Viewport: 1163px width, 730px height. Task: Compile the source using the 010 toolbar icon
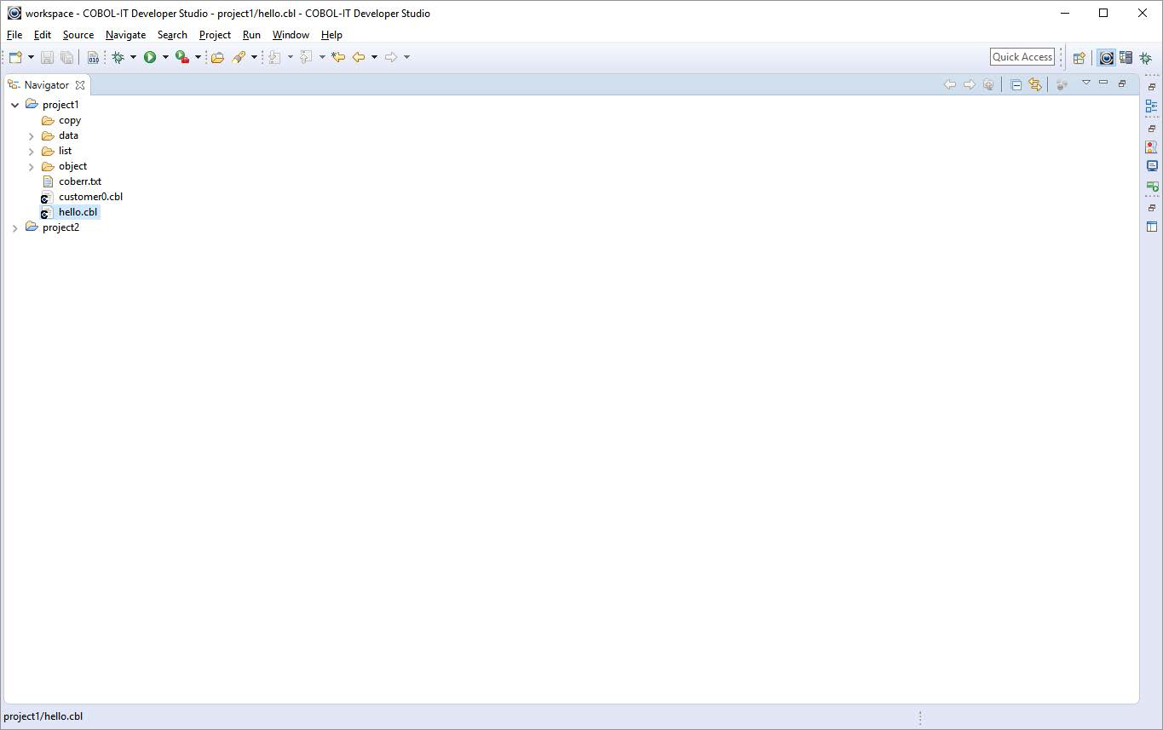point(93,57)
